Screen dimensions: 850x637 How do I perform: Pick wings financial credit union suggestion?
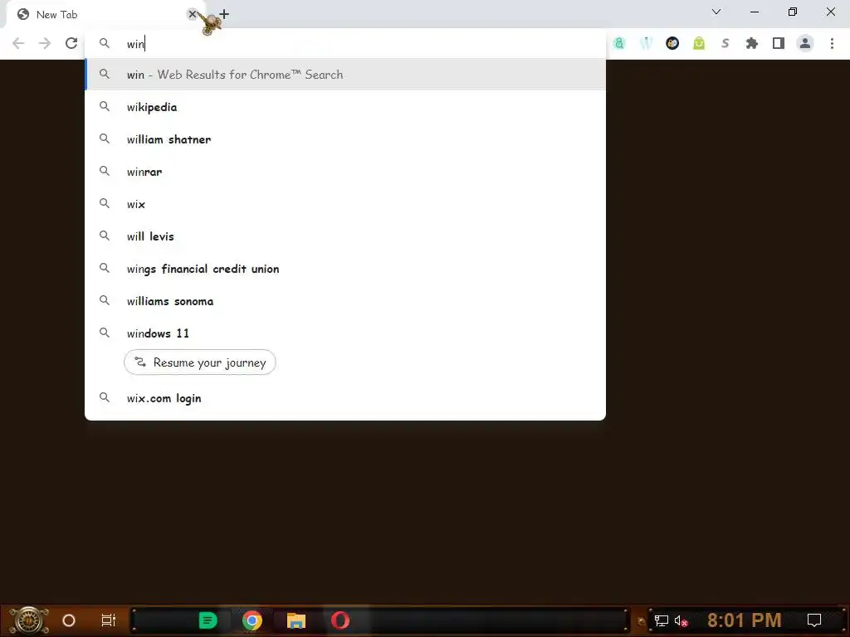[344, 269]
